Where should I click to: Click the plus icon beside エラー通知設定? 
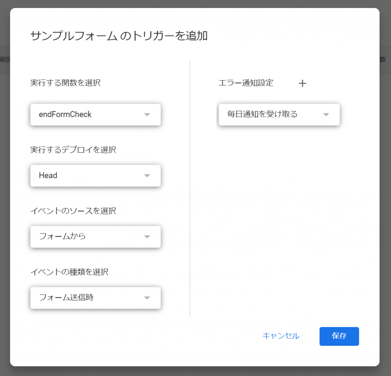[302, 83]
